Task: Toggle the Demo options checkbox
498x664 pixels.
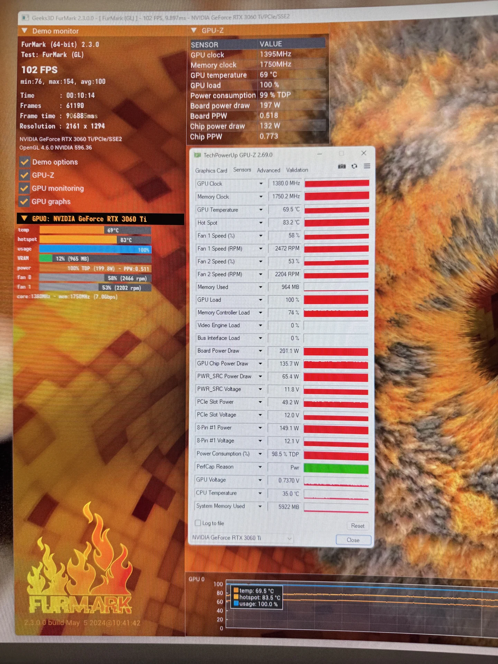Action: point(25,162)
